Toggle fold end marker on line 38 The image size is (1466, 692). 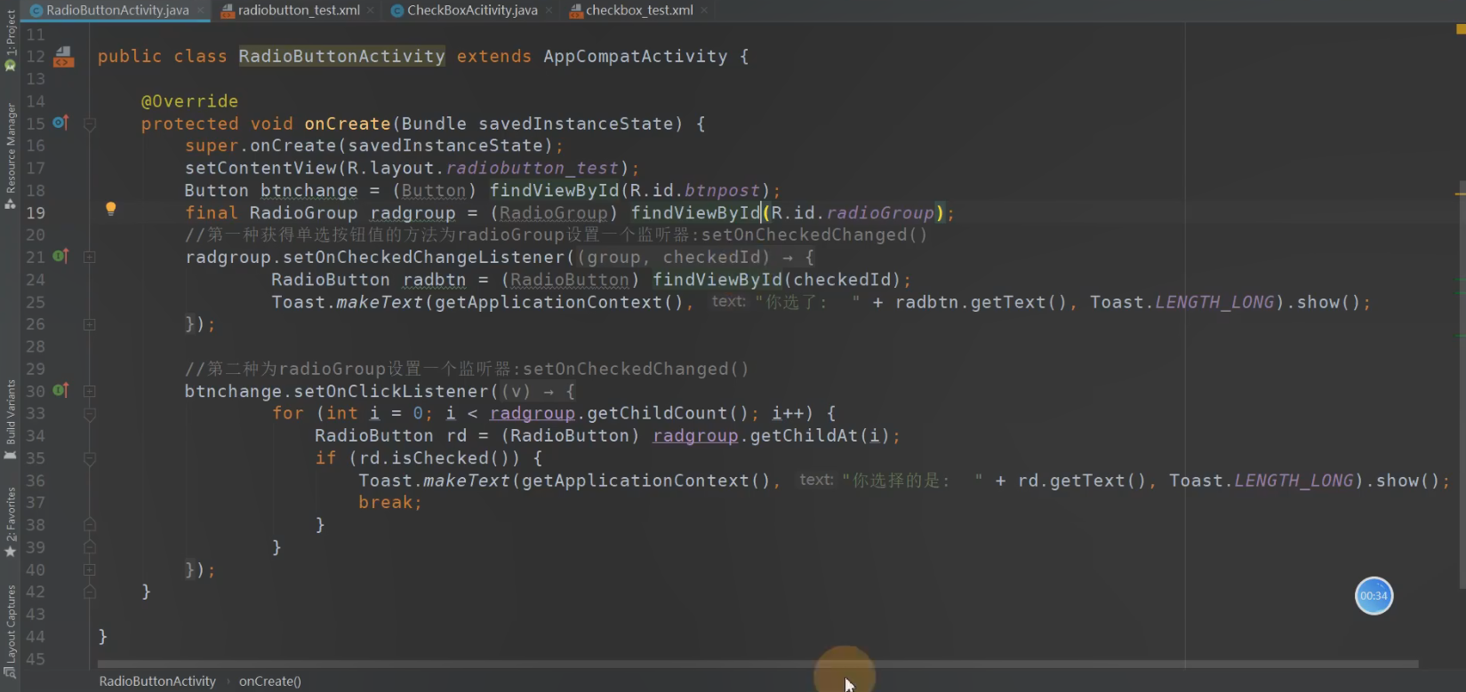point(90,524)
